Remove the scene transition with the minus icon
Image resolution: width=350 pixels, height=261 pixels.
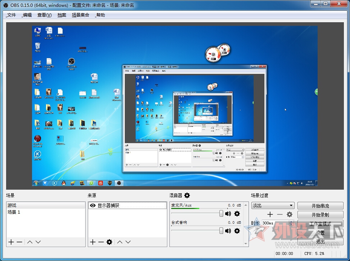(280, 214)
